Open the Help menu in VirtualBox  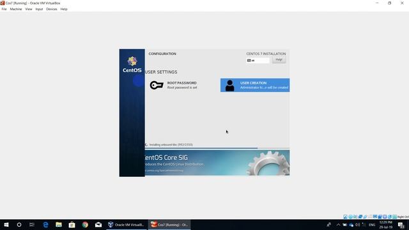(64, 9)
